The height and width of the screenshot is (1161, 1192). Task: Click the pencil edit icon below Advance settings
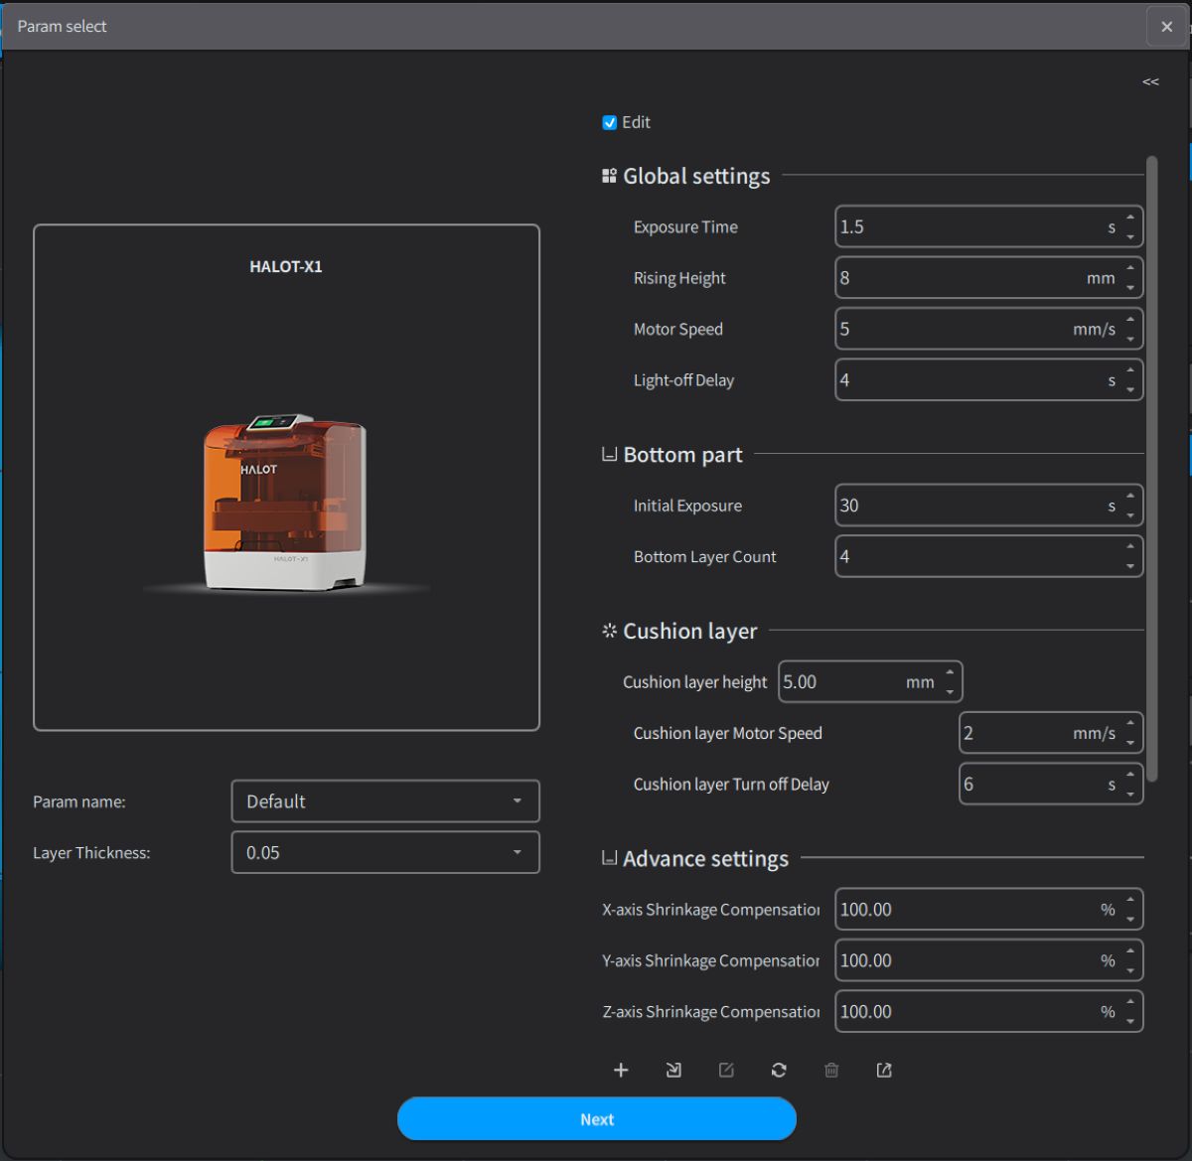pyautogui.click(x=726, y=1070)
